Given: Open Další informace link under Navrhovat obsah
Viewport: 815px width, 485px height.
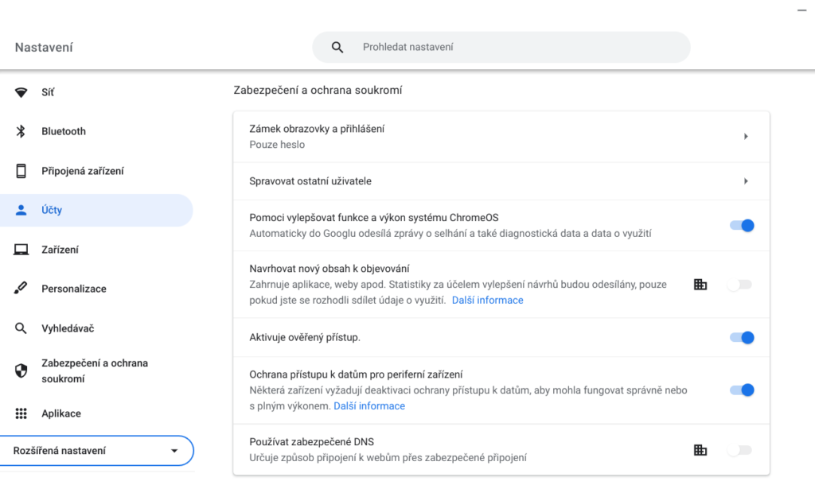Looking at the screenshot, I should click(487, 301).
